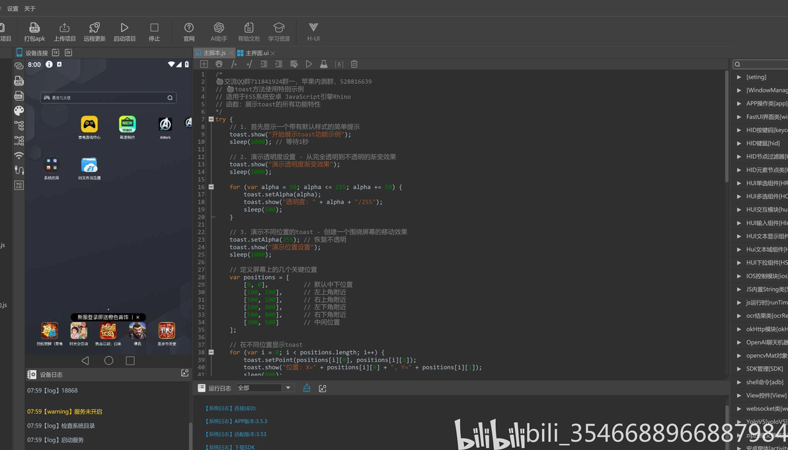The width and height of the screenshot is (788, 450).
Task: Click the print icon in editor toolbar
Action: click(x=219, y=64)
